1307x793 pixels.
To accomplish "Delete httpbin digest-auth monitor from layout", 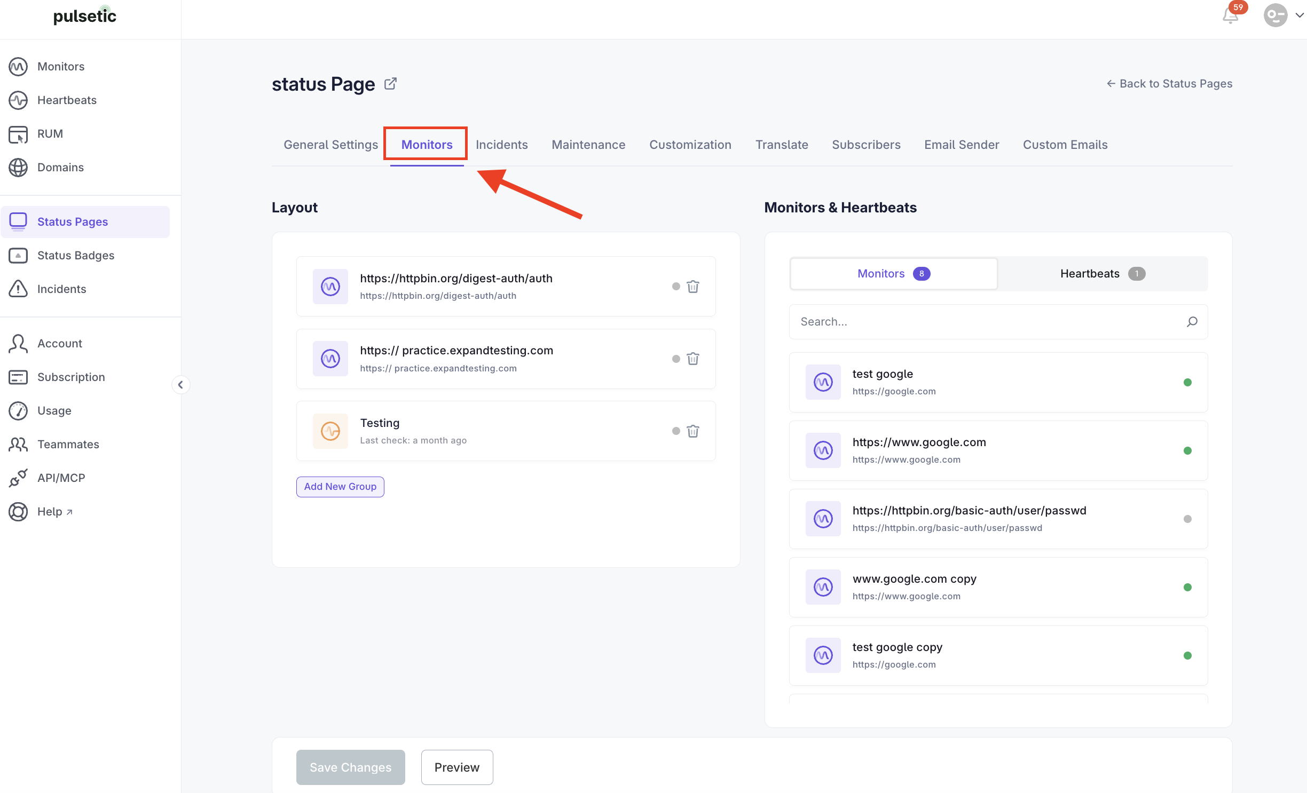I will (693, 287).
